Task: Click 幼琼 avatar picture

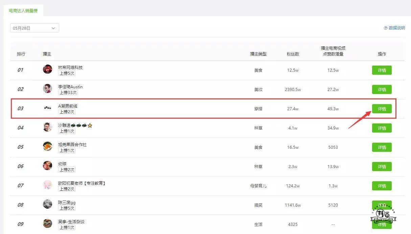Action: 48,166
